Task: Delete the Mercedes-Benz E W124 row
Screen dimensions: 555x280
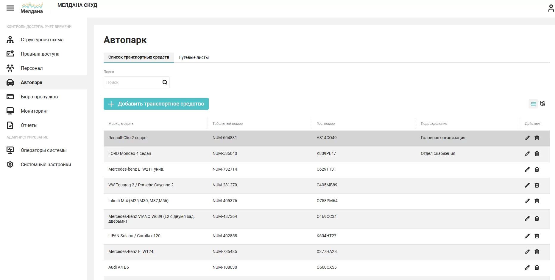Action: [x=537, y=252]
